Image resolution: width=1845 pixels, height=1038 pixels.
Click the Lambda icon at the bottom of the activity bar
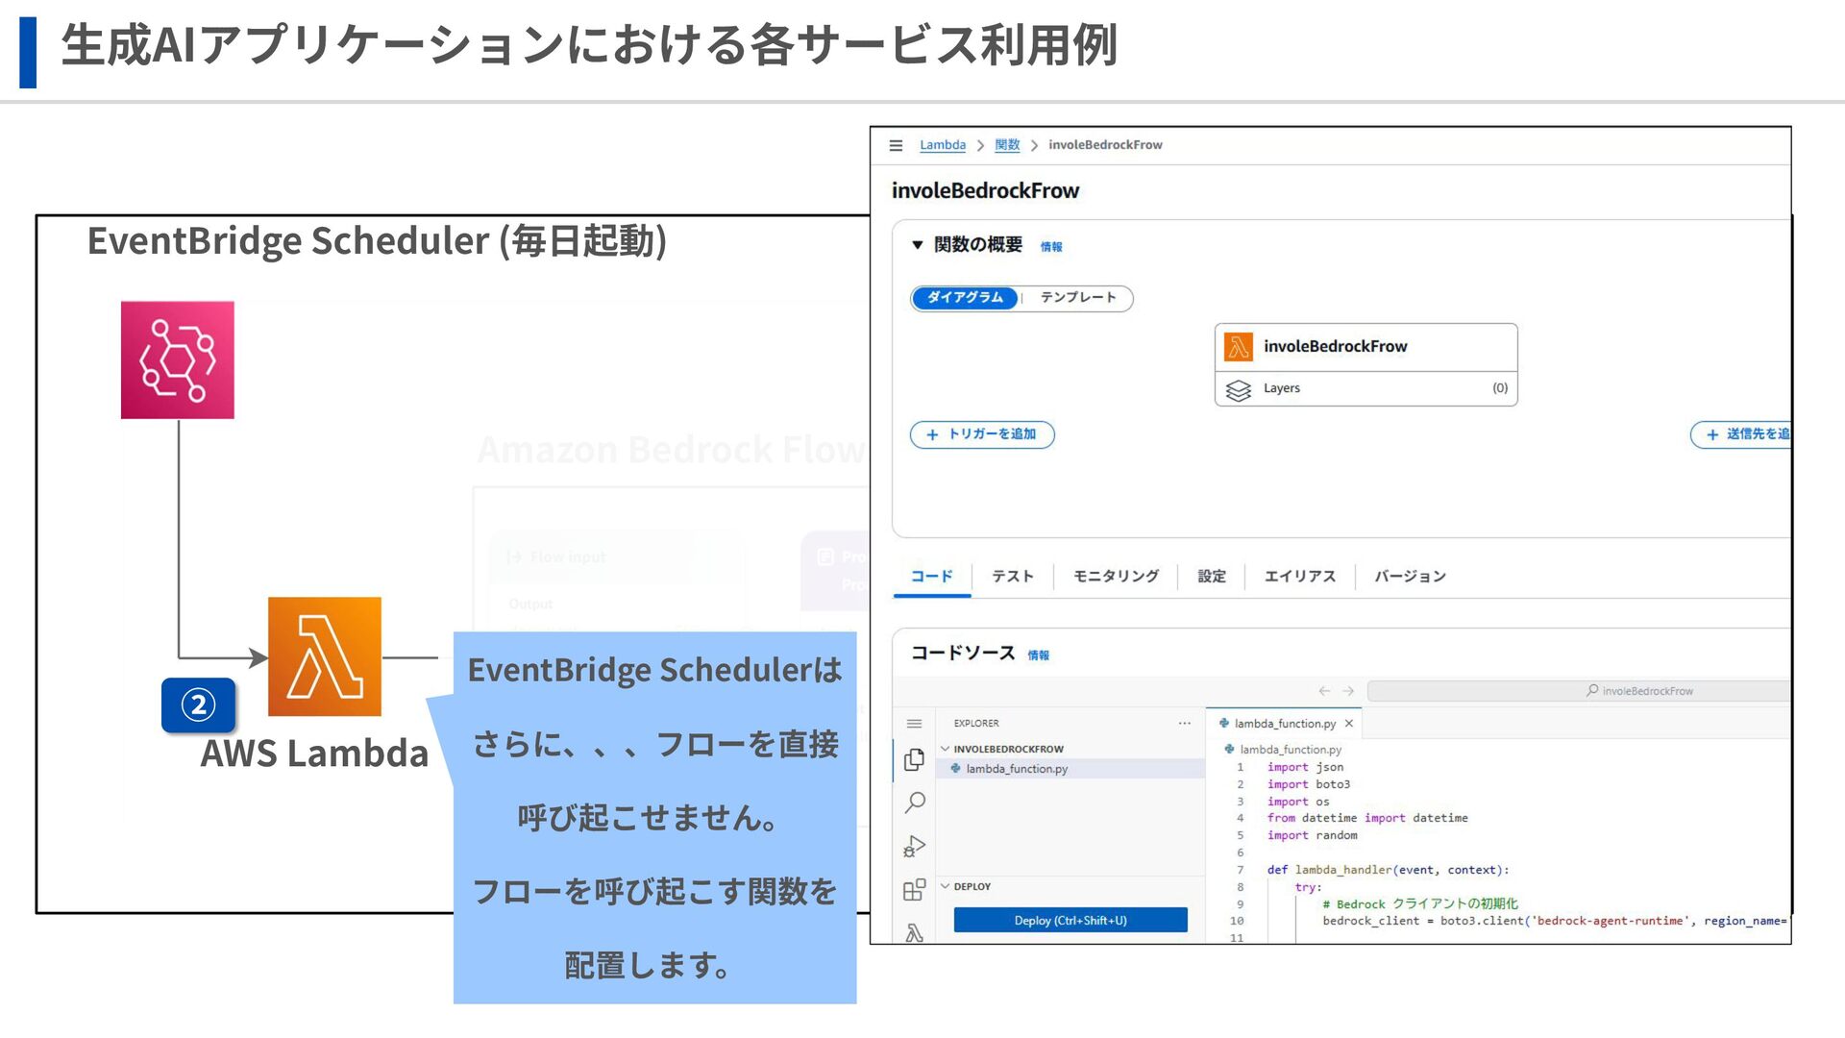pyautogui.click(x=914, y=931)
